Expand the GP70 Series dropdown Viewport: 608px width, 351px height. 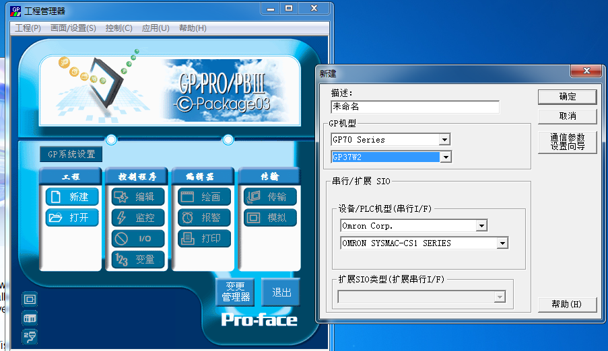tap(444, 140)
